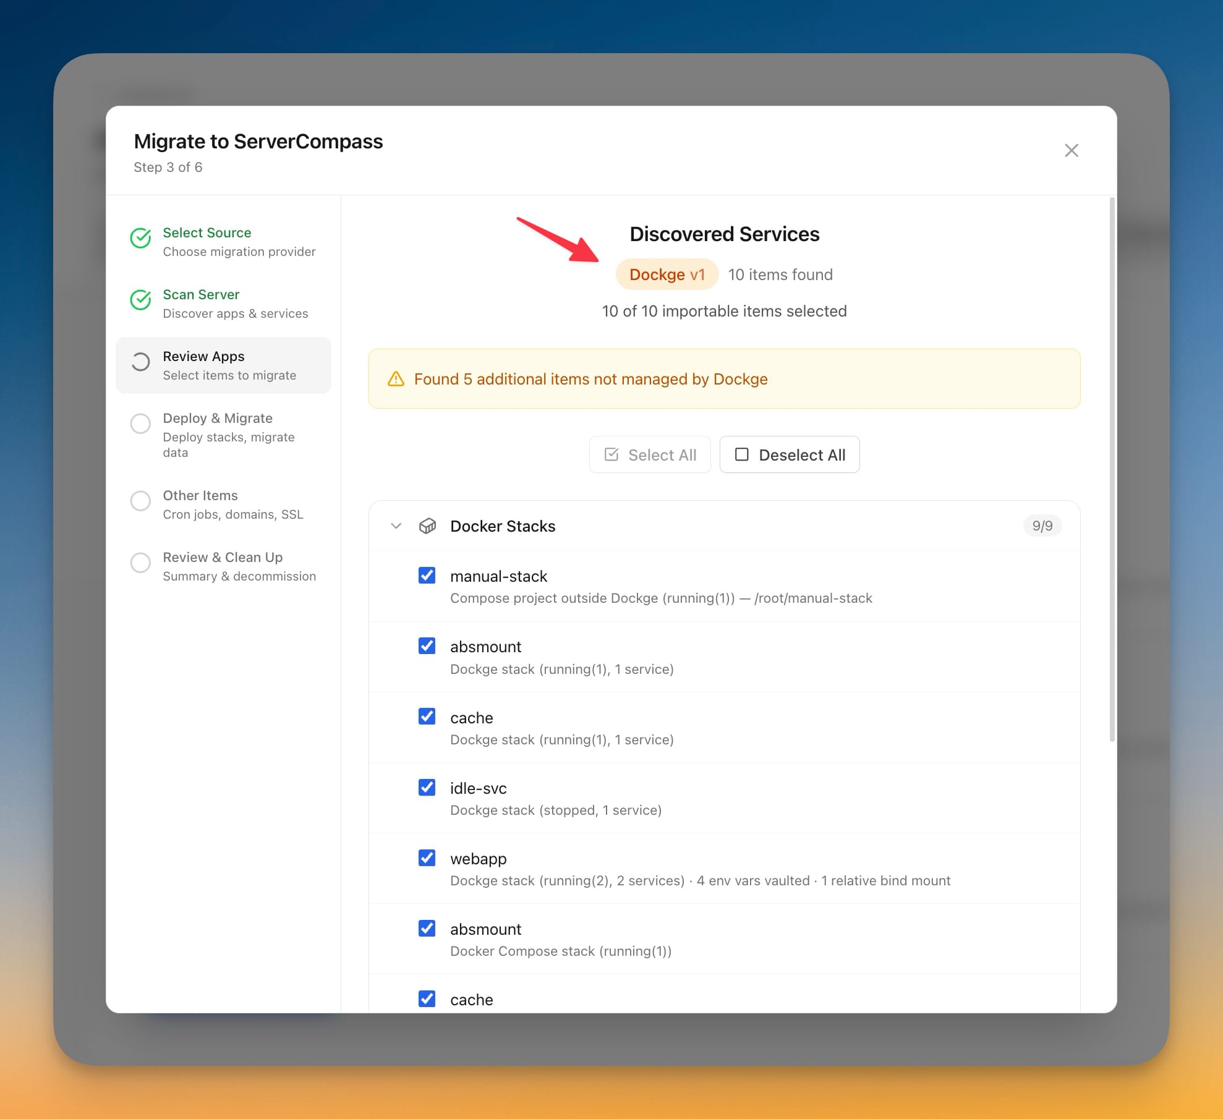Uncheck the absmount Docker Compose stack checkbox
The height and width of the screenshot is (1119, 1223).
(427, 929)
